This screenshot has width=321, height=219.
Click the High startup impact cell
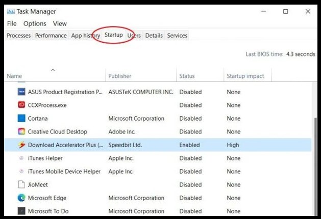click(233, 145)
